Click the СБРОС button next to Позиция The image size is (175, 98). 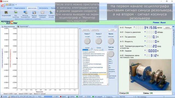(x=167, y=28)
